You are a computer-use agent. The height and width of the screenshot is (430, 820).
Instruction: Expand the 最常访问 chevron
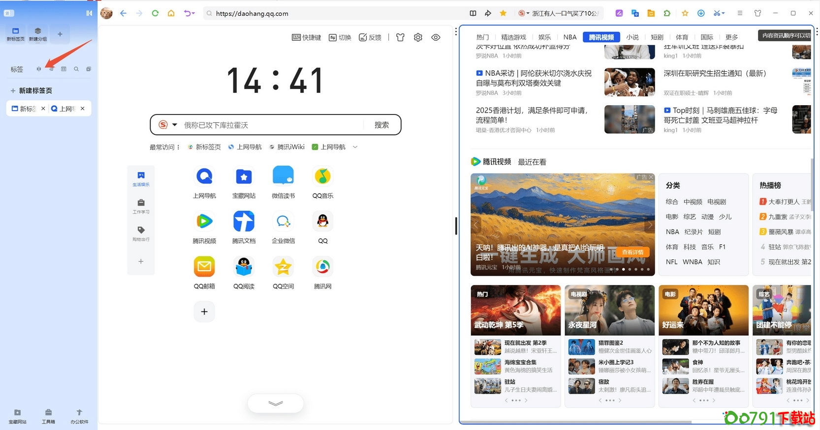(x=355, y=147)
